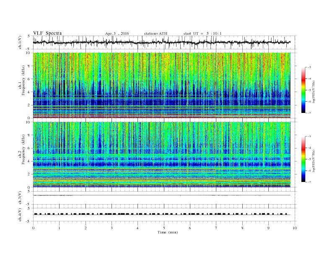
Task: Click the ch.2 colorbar 'log(PSD)(V²/Hz)' label
Action: click(x=314, y=161)
